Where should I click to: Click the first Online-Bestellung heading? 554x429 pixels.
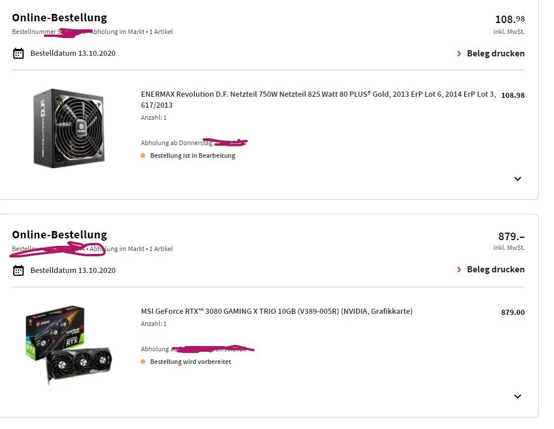point(59,18)
